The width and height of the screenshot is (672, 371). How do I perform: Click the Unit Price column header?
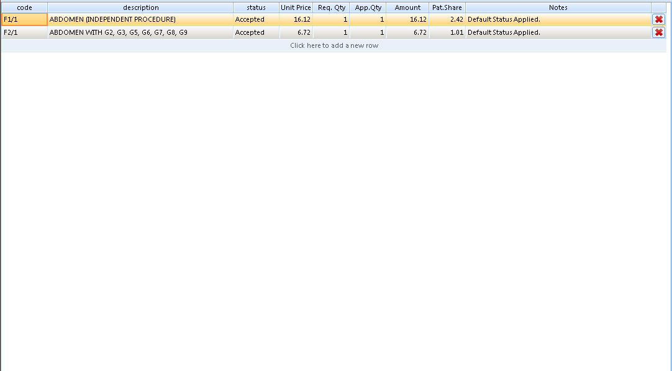(296, 7)
